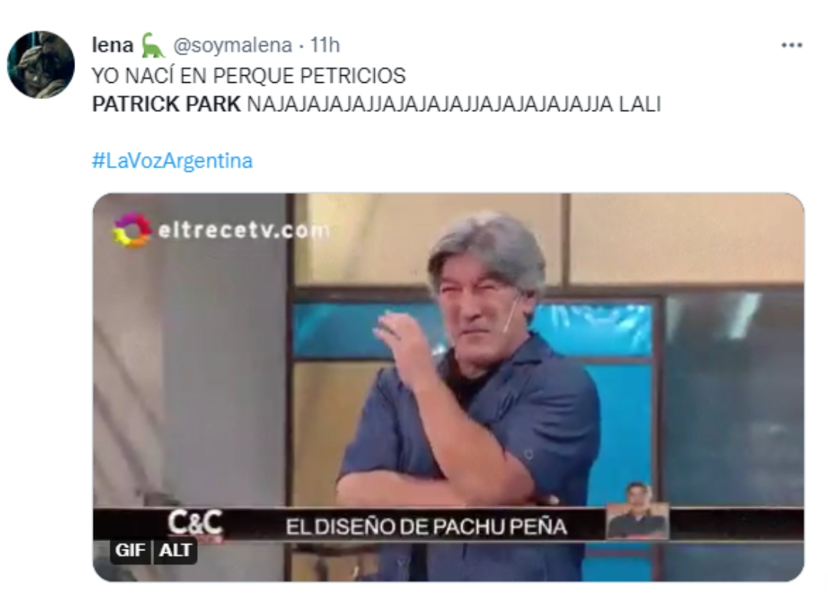
Task: Click the colorful eltrece sun logo
Action: point(132,229)
